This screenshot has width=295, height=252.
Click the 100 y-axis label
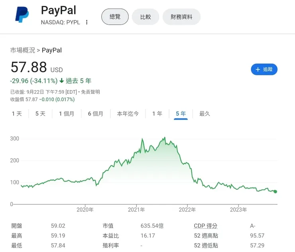[14, 182]
